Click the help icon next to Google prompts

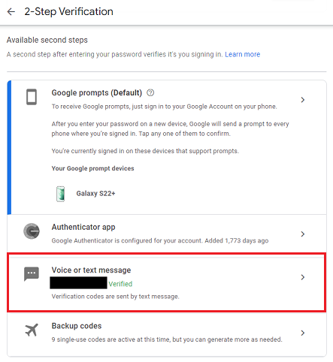(150, 92)
